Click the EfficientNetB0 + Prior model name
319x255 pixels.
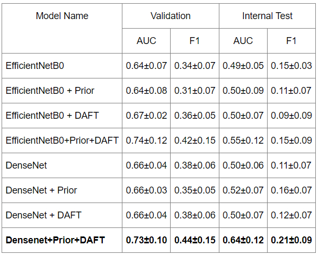(50, 91)
